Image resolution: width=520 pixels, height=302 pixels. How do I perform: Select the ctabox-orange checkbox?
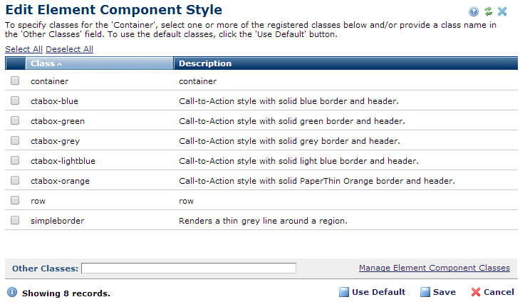click(15, 181)
